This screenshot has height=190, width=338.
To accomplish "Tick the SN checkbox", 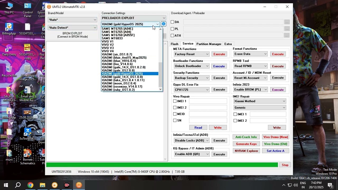I will [175, 120].
